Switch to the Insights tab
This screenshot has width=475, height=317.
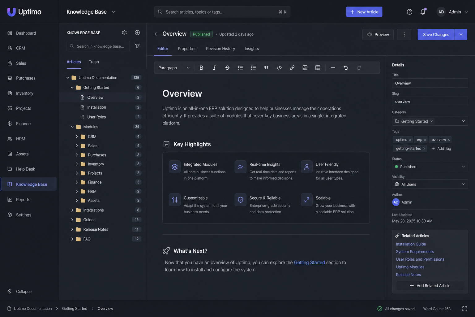[252, 49]
